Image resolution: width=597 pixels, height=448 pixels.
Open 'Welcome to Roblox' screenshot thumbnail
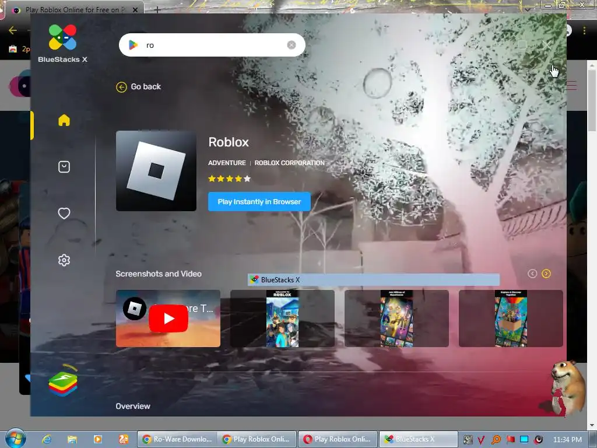click(282, 318)
